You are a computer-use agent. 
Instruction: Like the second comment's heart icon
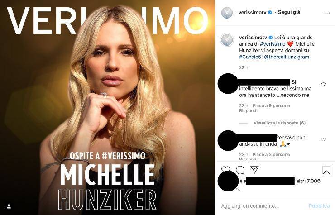[x=323, y=139]
